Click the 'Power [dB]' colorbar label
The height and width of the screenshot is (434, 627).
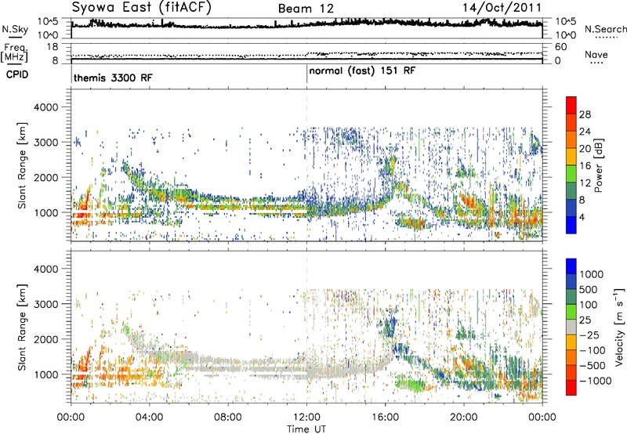pos(598,165)
